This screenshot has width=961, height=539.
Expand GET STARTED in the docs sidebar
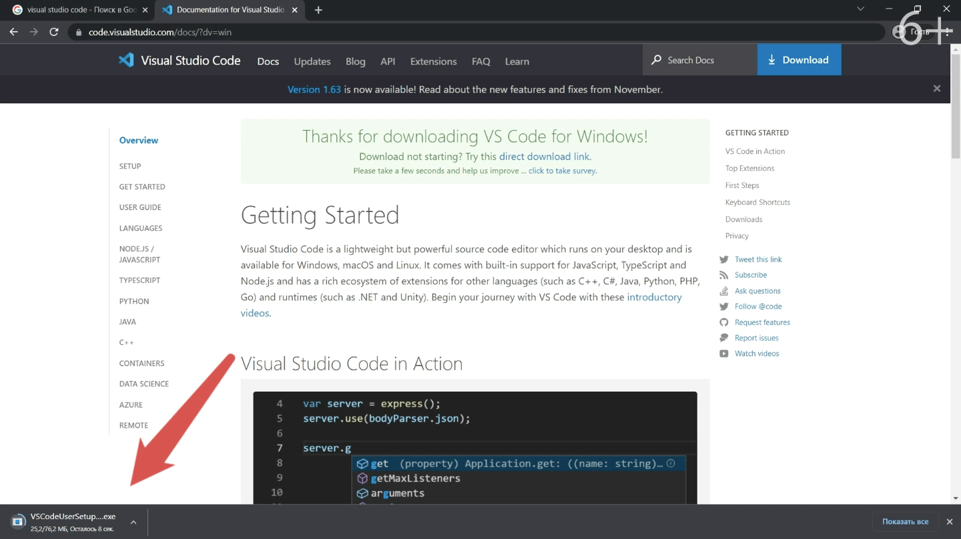pyautogui.click(x=142, y=187)
